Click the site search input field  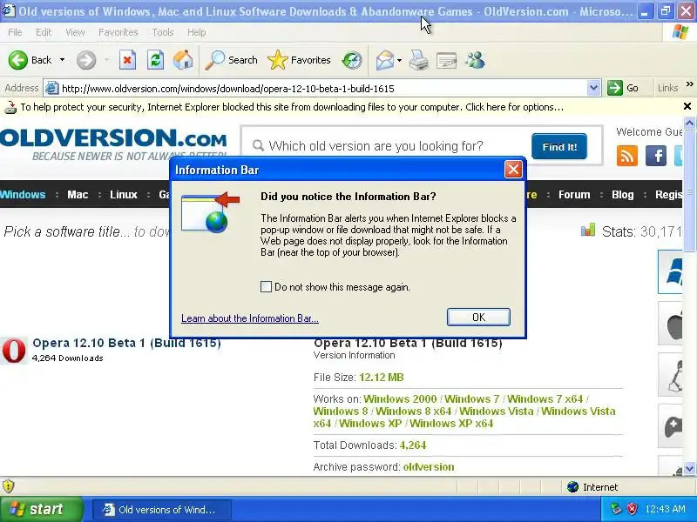tap(385, 146)
